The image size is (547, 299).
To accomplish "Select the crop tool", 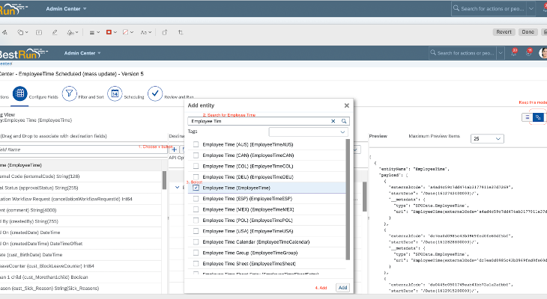I will pos(181,32).
